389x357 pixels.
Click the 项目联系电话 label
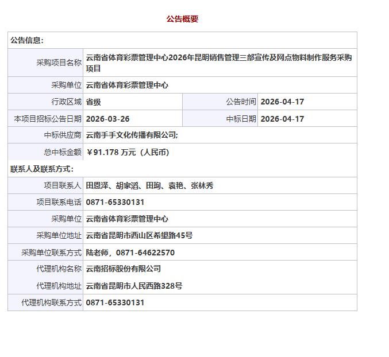point(59,202)
